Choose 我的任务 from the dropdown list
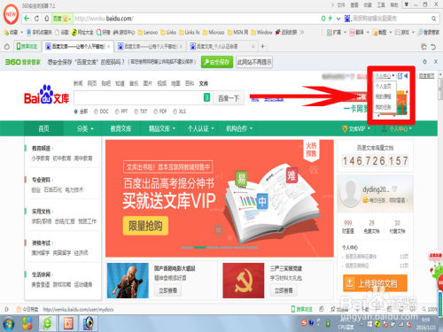This screenshot has width=443, height=332. [x=383, y=107]
